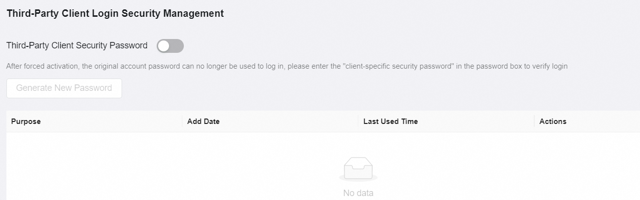Click the empty table body under Add Date column
This screenshot has height=200, width=640.
tap(269, 163)
